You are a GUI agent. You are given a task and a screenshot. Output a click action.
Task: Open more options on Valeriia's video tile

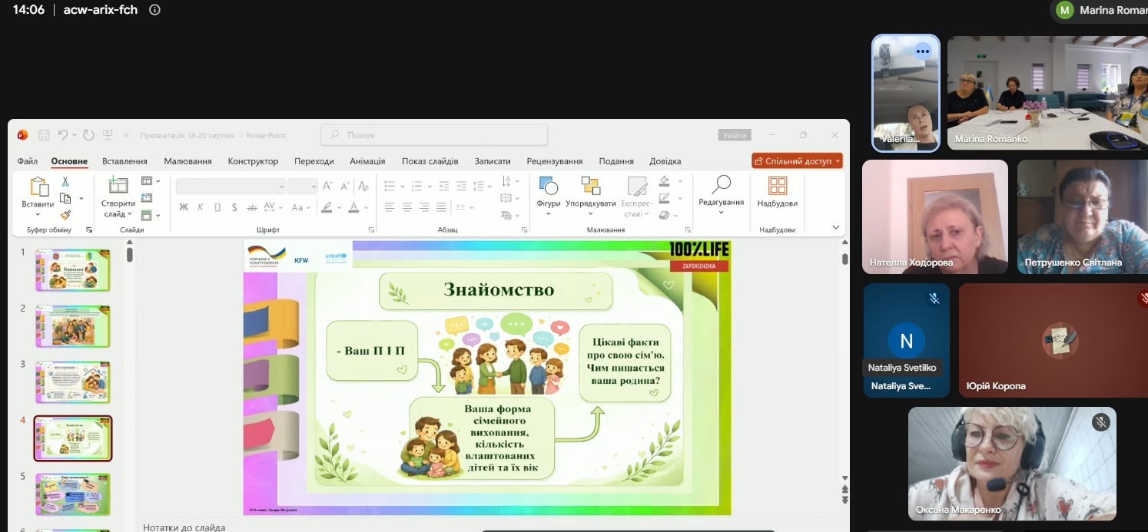tap(923, 51)
